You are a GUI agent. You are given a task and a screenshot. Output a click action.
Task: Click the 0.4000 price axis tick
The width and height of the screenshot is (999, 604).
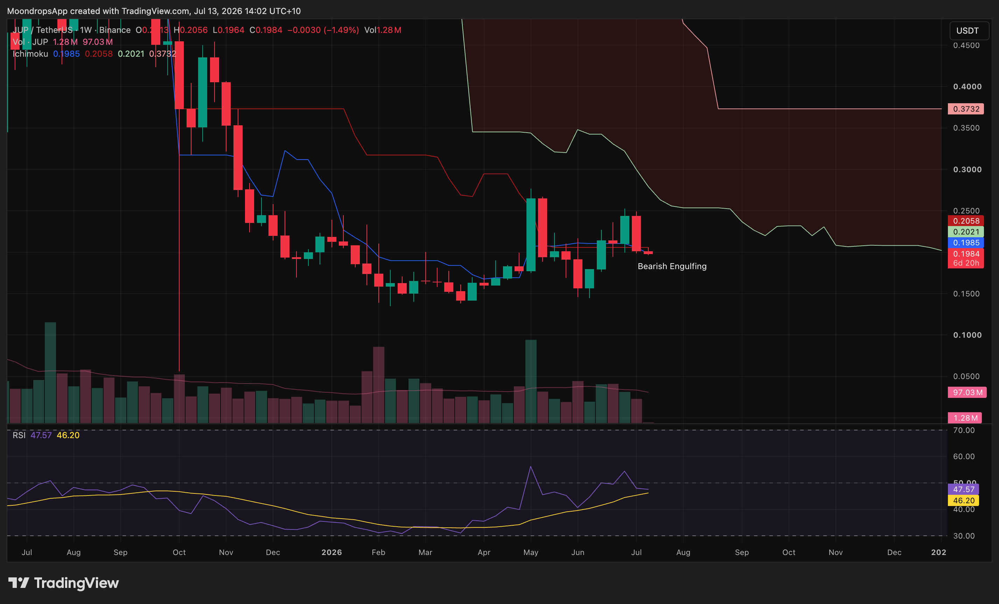tap(967, 87)
